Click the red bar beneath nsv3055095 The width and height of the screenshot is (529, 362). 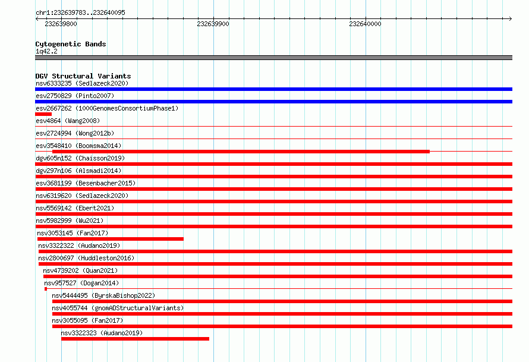click(x=282, y=326)
